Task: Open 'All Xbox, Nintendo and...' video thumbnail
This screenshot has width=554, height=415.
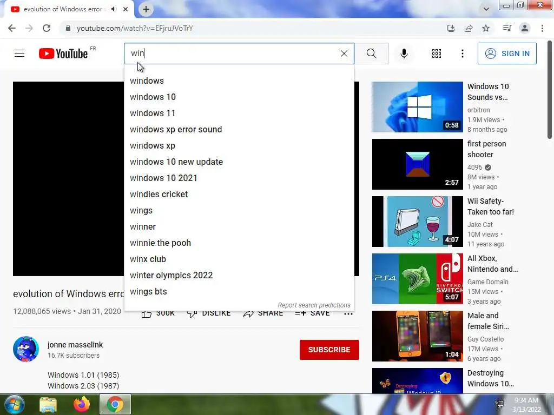Action: pos(417,279)
